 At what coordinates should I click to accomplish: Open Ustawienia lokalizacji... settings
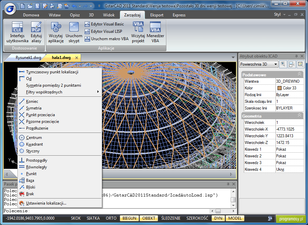point(60,203)
